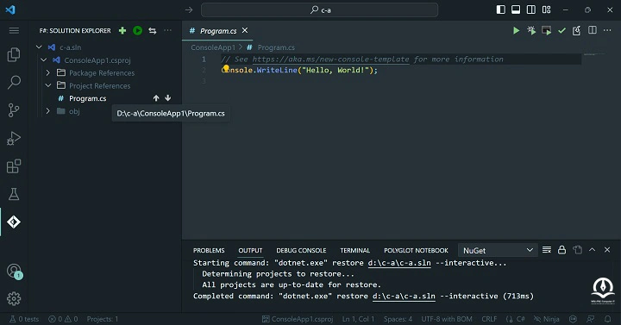Click Ln 1, Col 1 in status bar
The image size is (621, 325).
tap(358, 319)
